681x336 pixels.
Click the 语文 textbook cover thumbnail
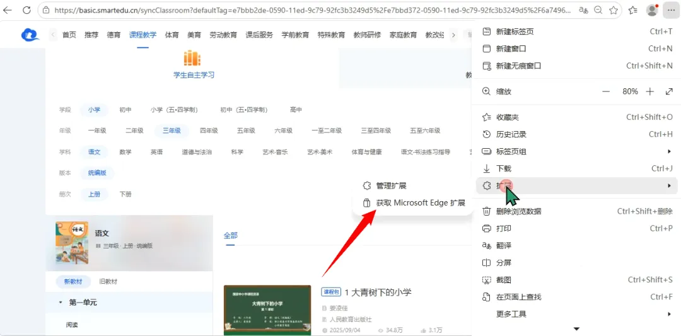click(x=72, y=243)
